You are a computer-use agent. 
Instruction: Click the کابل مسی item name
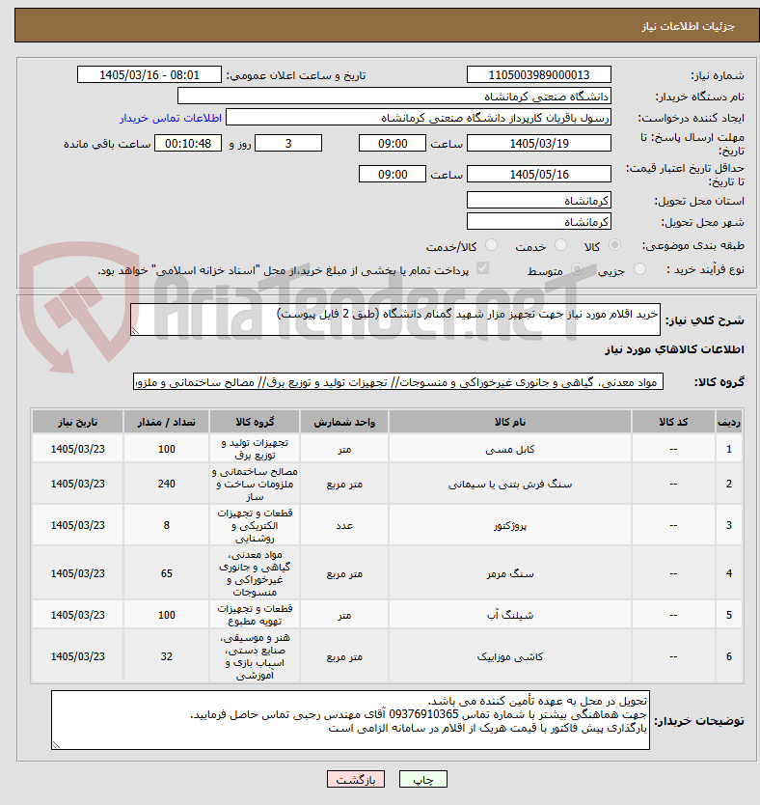[510, 449]
